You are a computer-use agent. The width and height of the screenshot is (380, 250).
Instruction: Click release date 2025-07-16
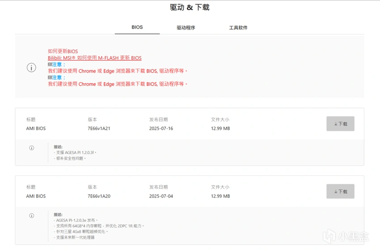click(x=161, y=129)
